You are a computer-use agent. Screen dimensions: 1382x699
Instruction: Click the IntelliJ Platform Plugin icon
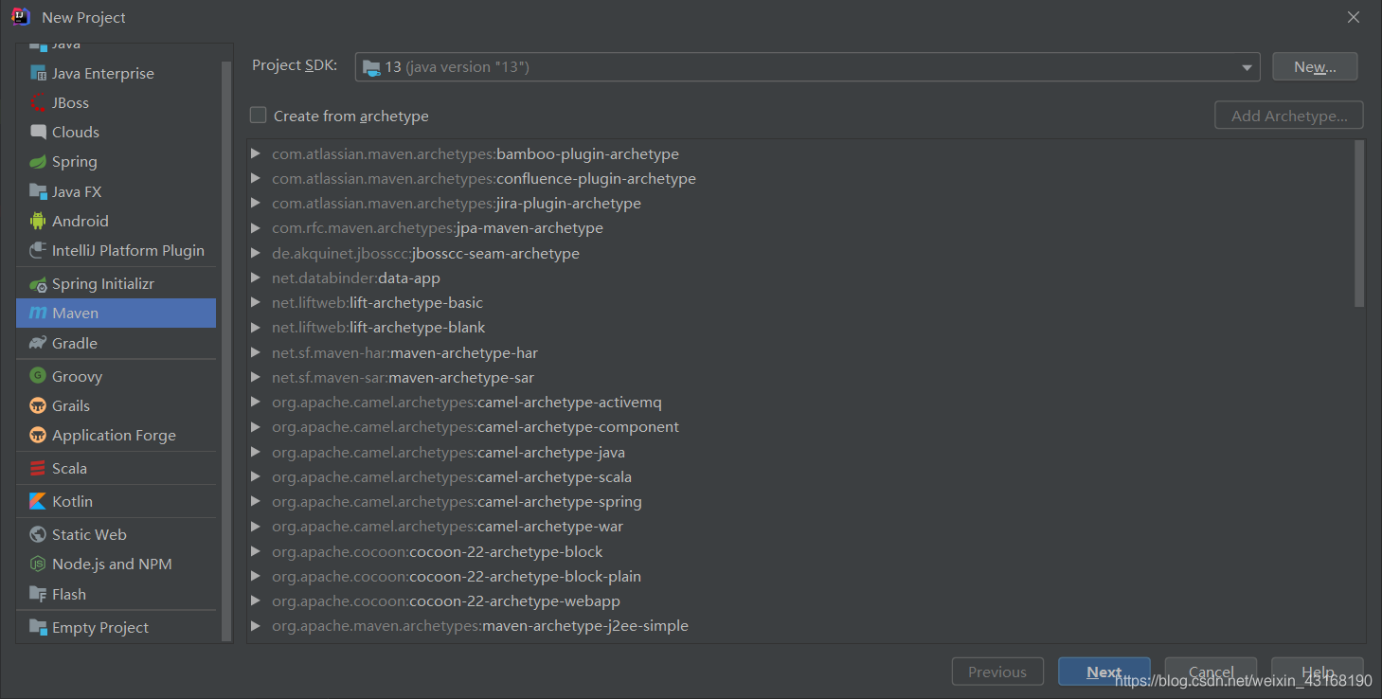(x=38, y=250)
